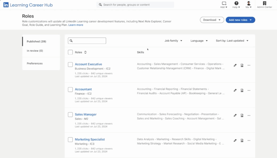Click the roles search input field
The image size is (277, 158).
click(87, 41)
